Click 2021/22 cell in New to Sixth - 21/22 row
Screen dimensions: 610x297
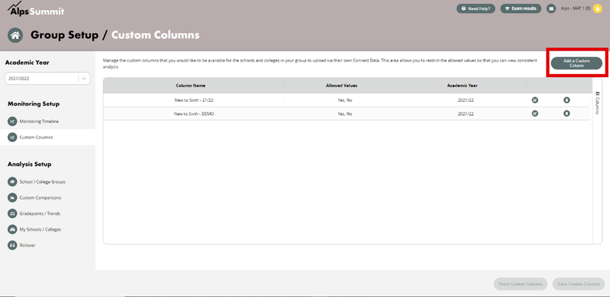point(465,101)
